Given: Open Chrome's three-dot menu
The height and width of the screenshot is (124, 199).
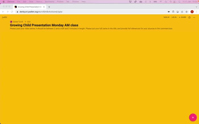Looking at the screenshot, I should coord(196,12).
